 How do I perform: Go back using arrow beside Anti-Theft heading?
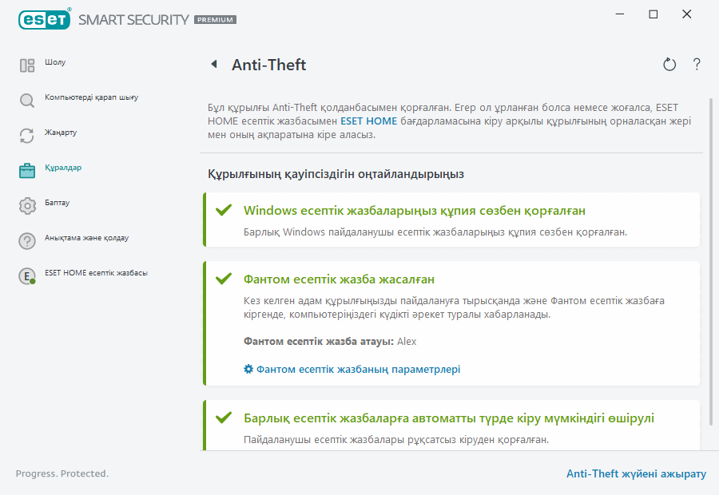[x=213, y=65]
